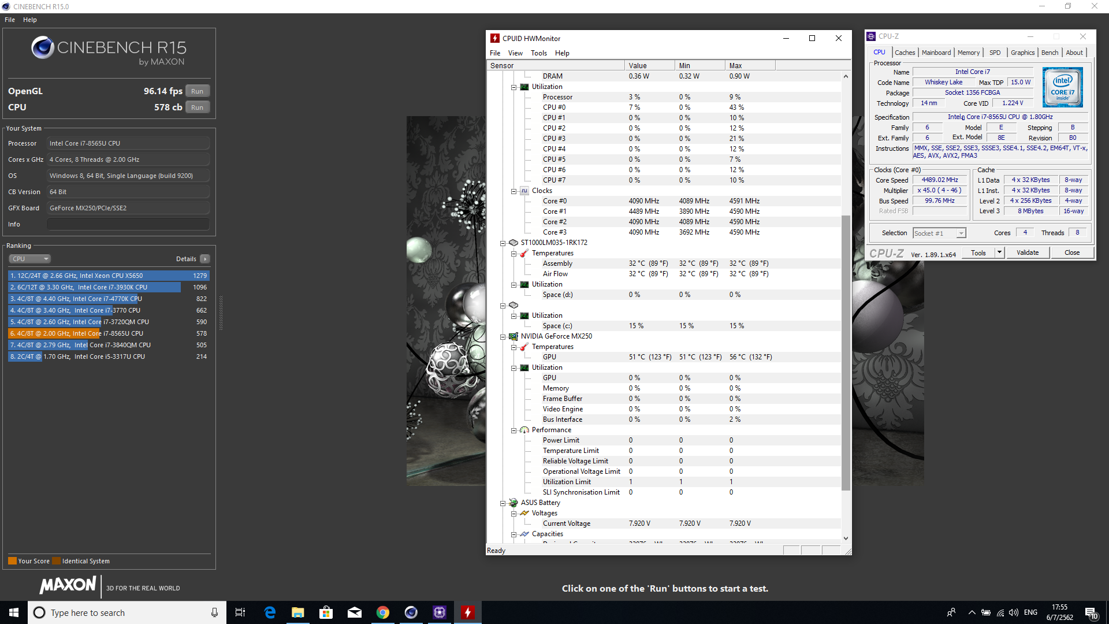Open HWMonitor Tools menu
The width and height of the screenshot is (1109, 624).
pyautogui.click(x=539, y=53)
